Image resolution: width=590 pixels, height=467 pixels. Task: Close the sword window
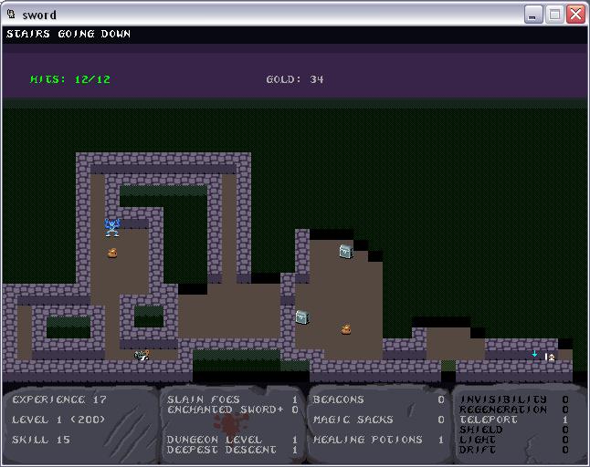click(x=576, y=15)
